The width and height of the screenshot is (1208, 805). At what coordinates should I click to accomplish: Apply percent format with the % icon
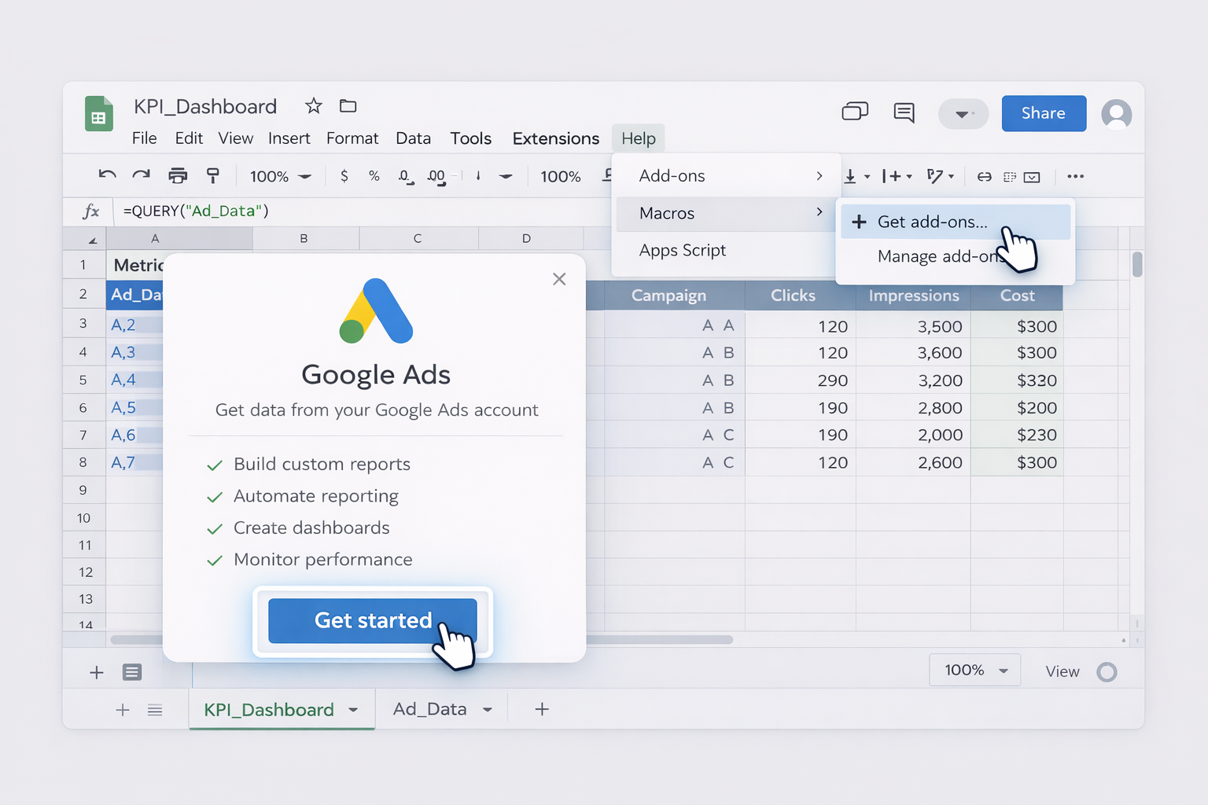(374, 176)
